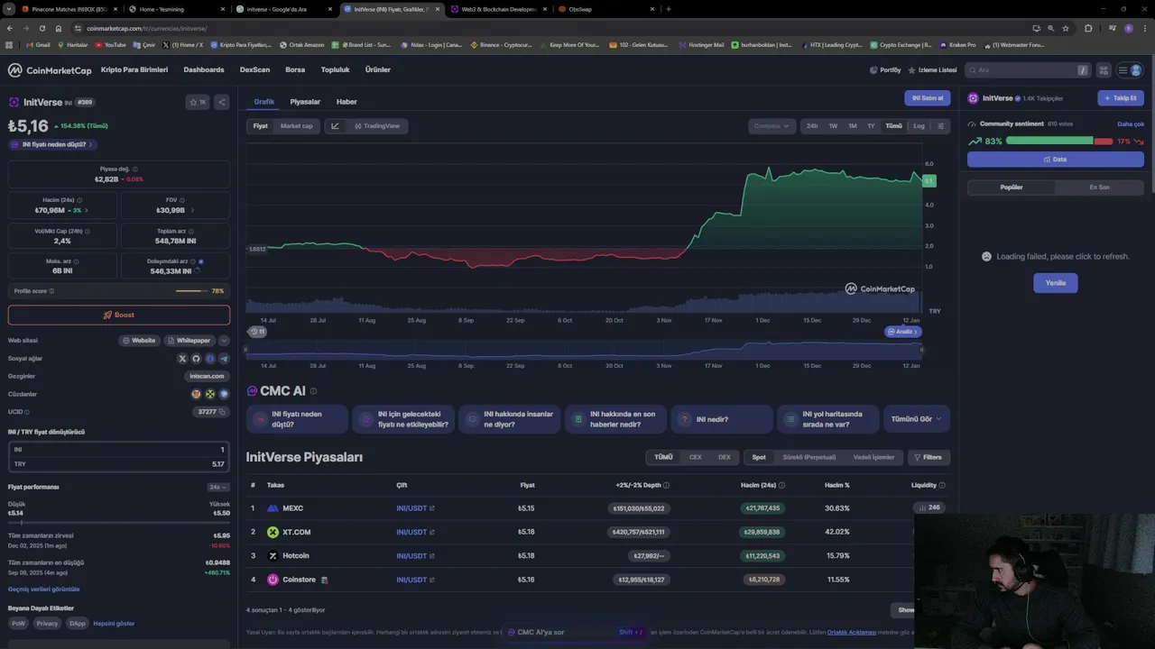Reload the page in browser toolbar
Viewport: 1155px width, 649px height.
(x=42, y=28)
